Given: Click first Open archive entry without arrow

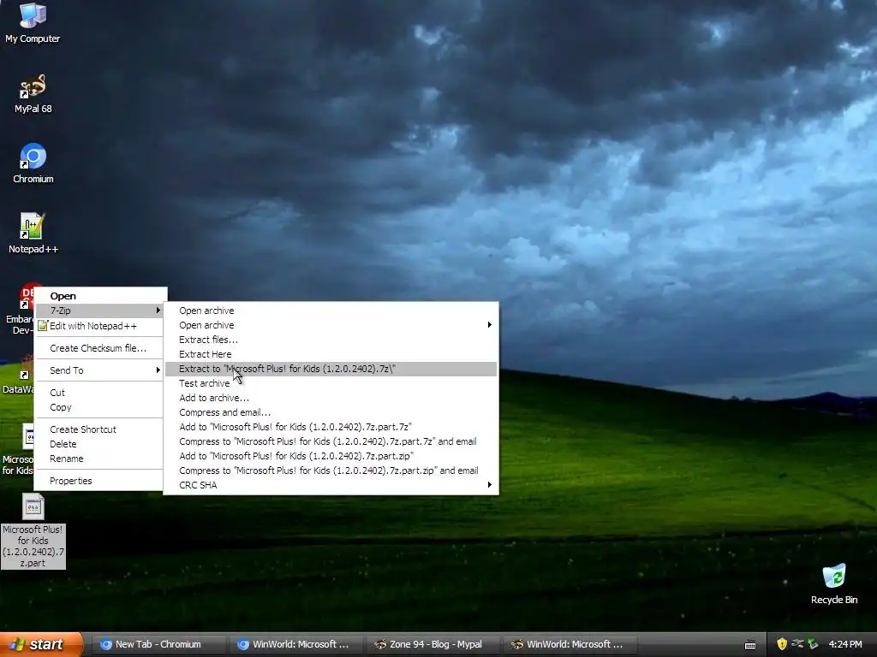Looking at the screenshot, I should 331,311.
